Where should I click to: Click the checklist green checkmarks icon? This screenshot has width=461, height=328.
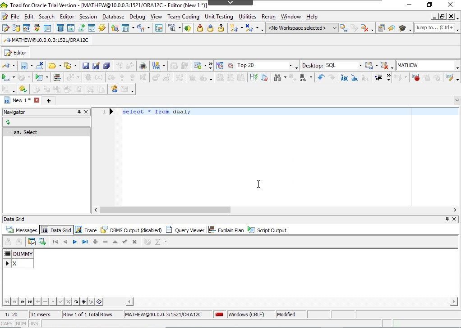click(x=254, y=77)
